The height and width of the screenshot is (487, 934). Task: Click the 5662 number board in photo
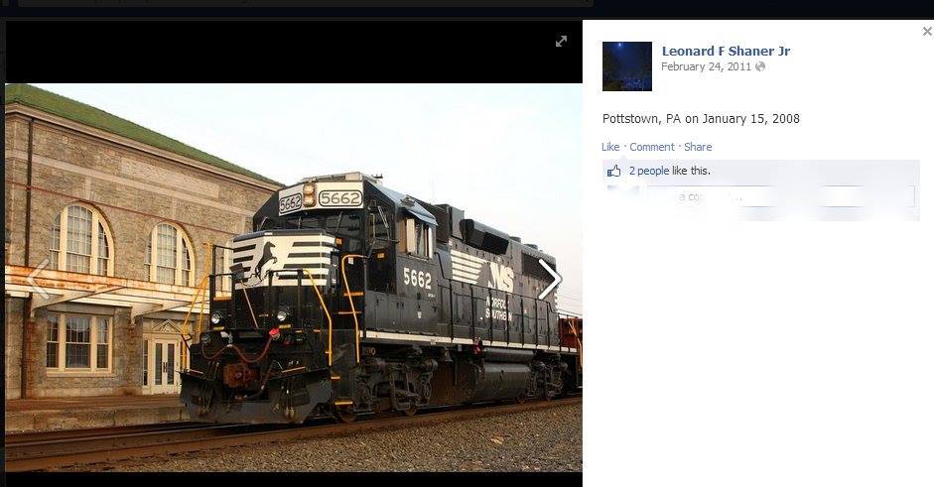[x=340, y=198]
